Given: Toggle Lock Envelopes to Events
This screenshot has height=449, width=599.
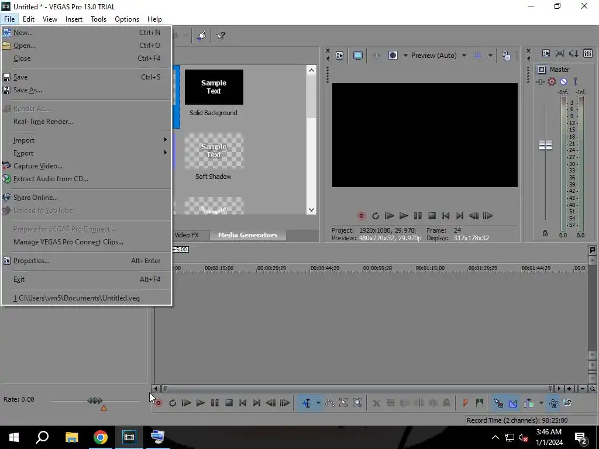Looking at the screenshot, I should 553,403.
